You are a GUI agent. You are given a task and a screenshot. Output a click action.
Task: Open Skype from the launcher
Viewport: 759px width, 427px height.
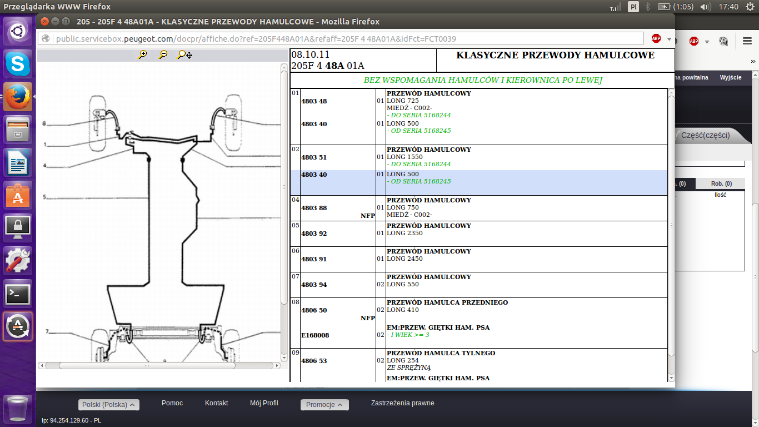pyautogui.click(x=18, y=64)
